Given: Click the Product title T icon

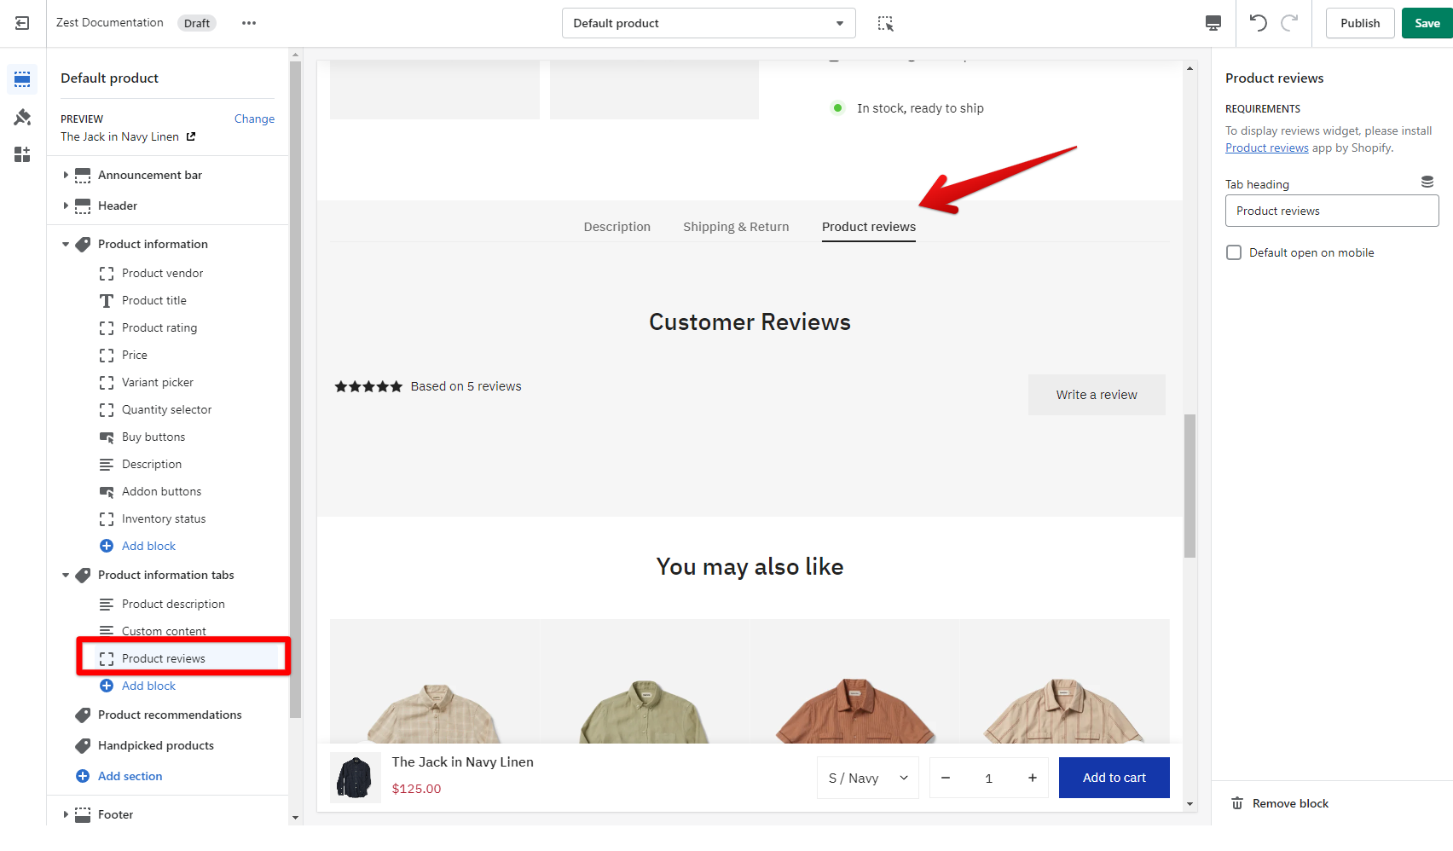Looking at the screenshot, I should pos(107,300).
